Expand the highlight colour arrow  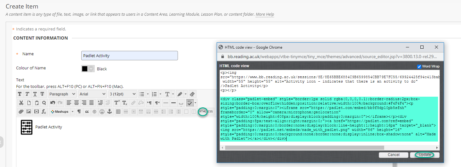[185, 94]
